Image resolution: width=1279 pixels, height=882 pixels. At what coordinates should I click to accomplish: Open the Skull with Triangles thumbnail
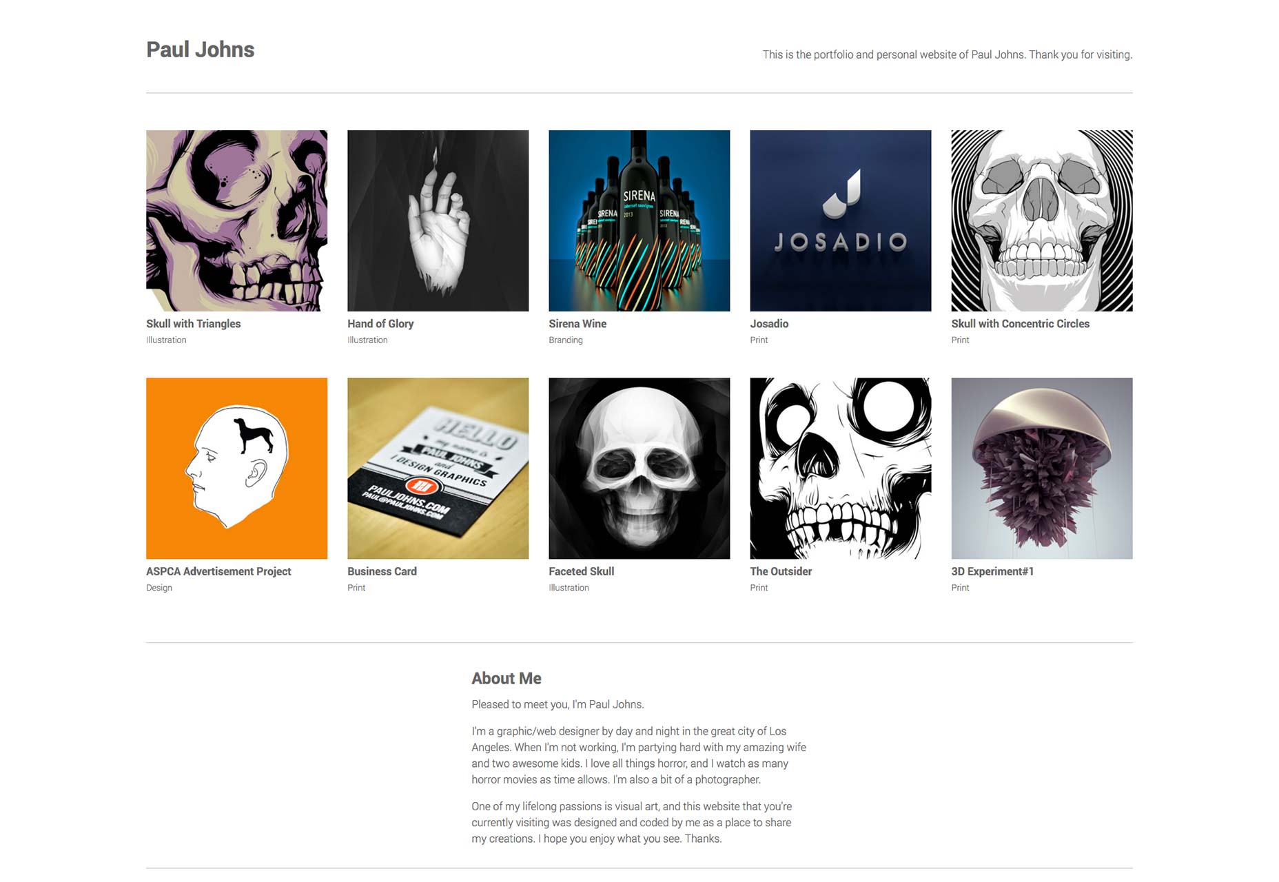[x=236, y=220]
